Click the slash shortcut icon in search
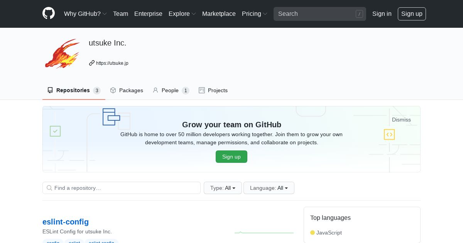The height and width of the screenshot is (243, 463). click(359, 14)
